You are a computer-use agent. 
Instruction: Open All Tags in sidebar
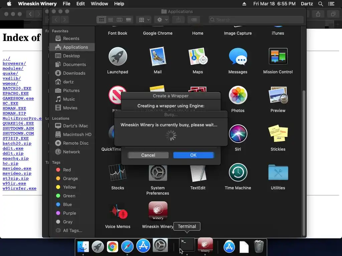click(x=72, y=230)
